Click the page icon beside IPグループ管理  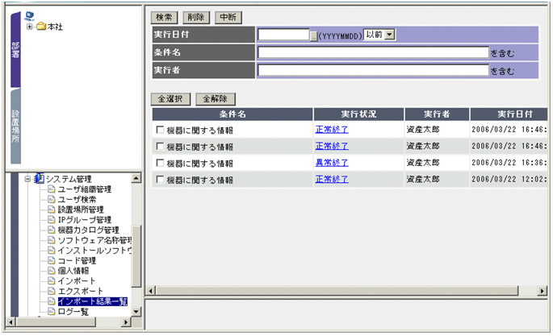[52, 220]
